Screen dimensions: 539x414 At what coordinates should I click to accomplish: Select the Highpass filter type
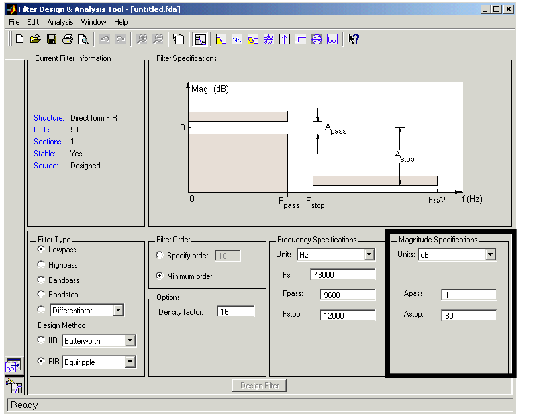pos(41,265)
